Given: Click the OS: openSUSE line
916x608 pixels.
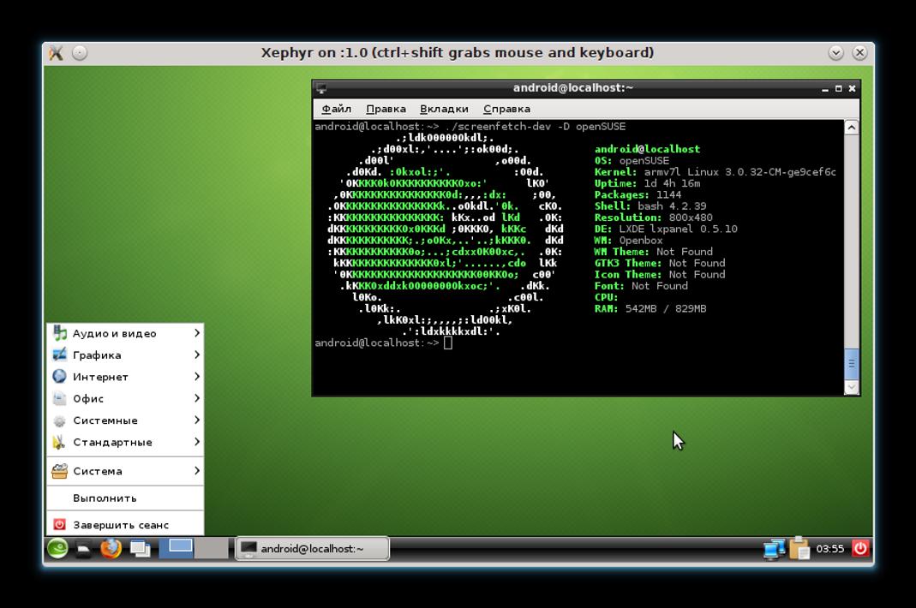Looking at the screenshot, I should (632, 161).
